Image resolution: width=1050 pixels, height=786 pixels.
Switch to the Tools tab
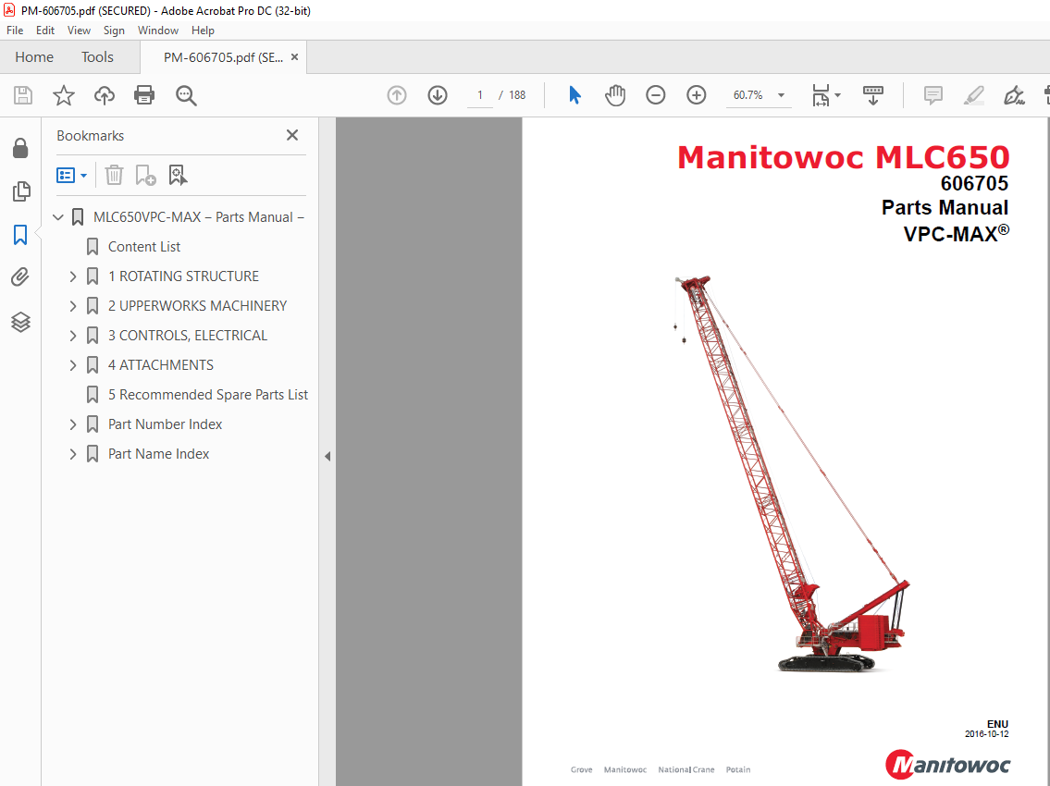pyautogui.click(x=97, y=57)
